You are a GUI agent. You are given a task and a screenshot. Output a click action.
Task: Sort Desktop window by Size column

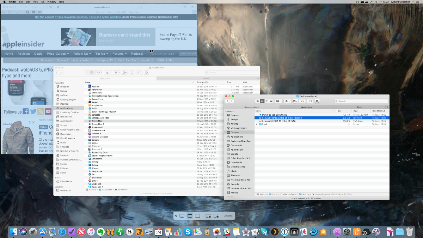pyautogui.click(x=344, y=111)
